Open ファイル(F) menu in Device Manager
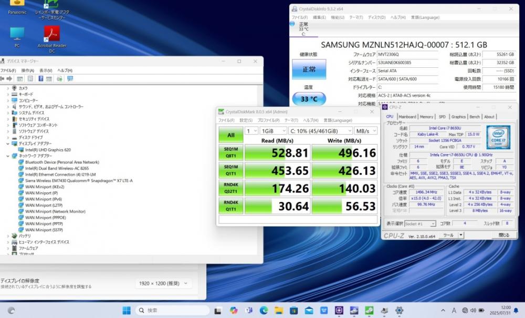This screenshot has width=525, height=318. click(x=8, y=70)
